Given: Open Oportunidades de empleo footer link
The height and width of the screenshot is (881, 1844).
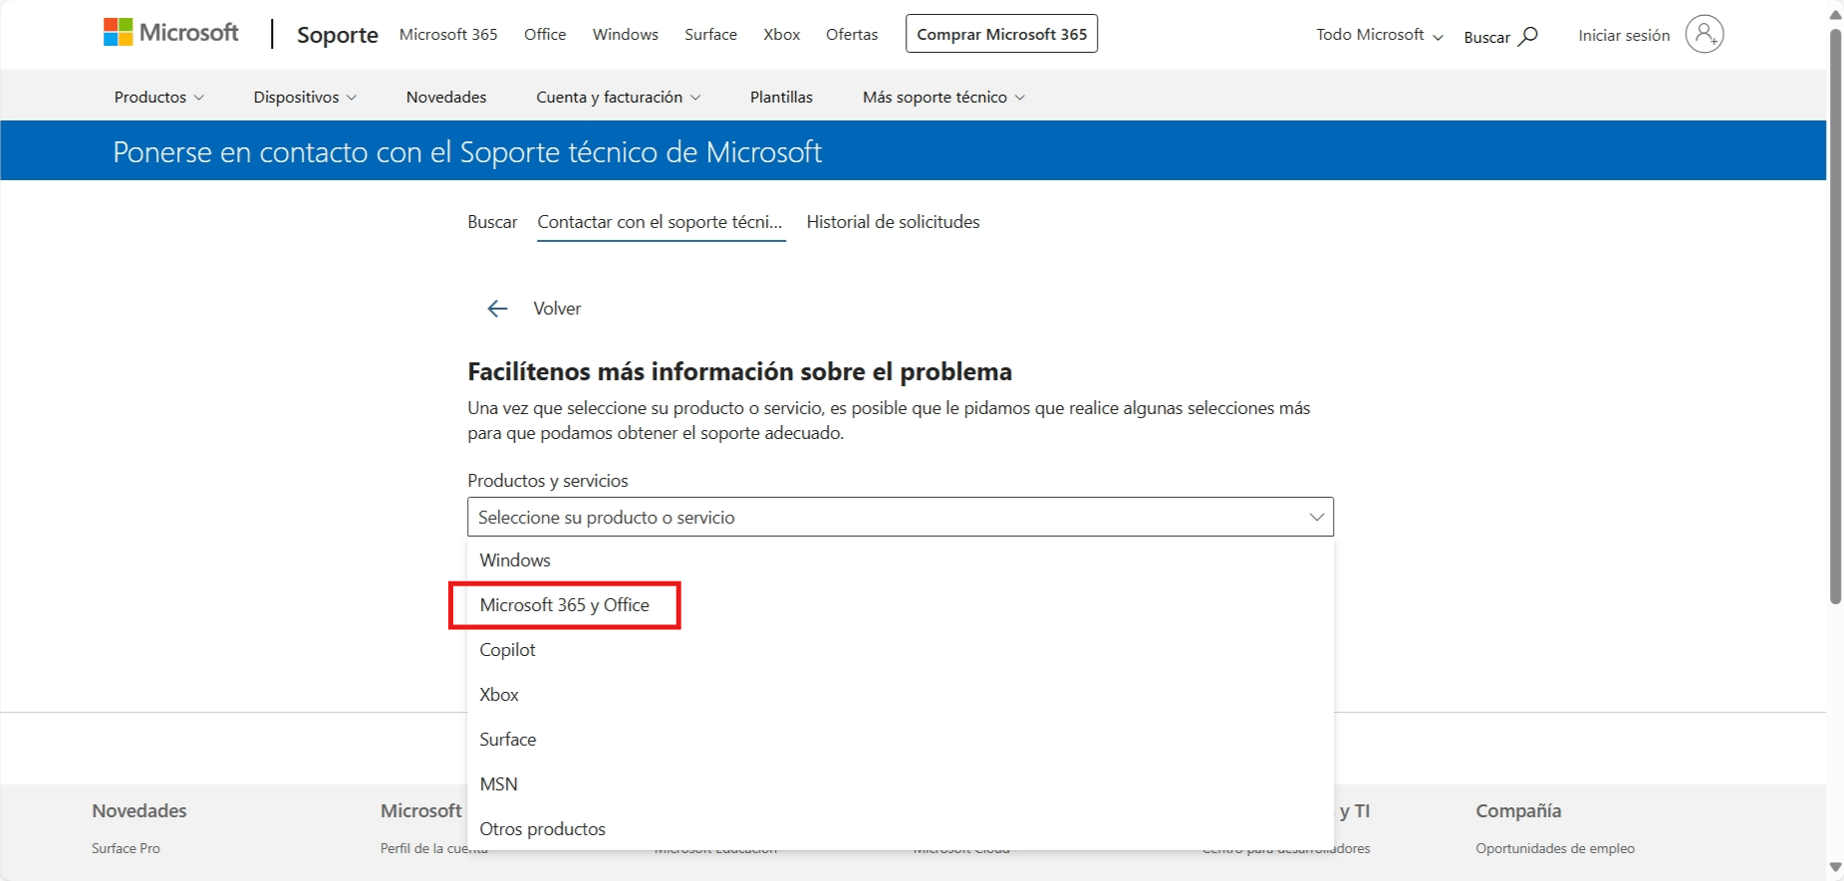Looking at the screenshot, I should [x=1555, y=848].
